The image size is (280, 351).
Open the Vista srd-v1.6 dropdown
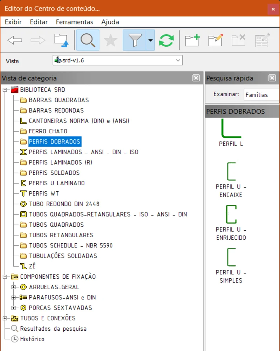coord(118,60)
